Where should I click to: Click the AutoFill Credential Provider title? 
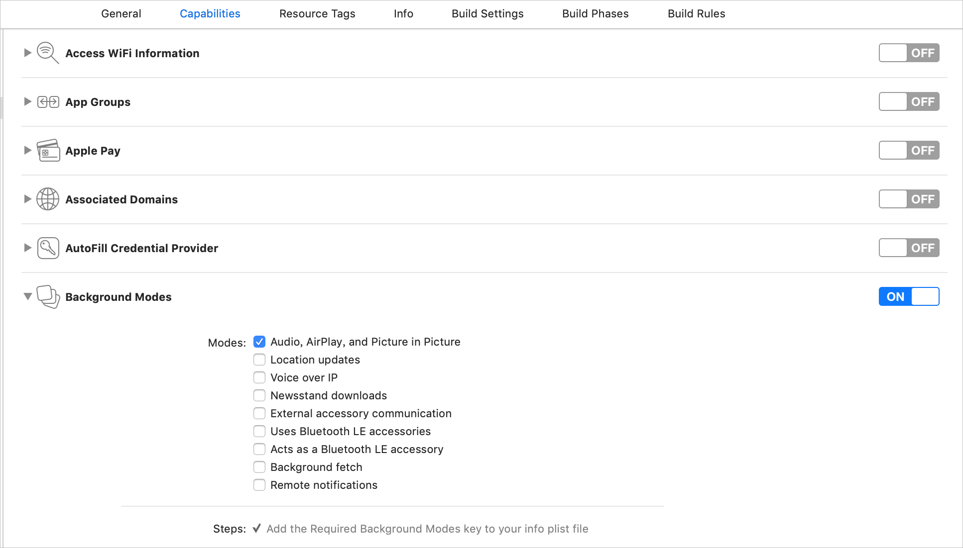142,248
